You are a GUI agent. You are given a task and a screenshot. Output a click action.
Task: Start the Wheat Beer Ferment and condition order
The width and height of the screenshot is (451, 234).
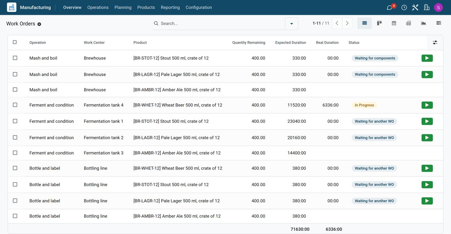click(x=427, y=105)
